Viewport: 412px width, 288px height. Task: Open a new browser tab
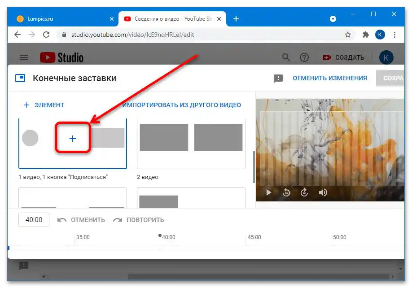coord(236,19)
